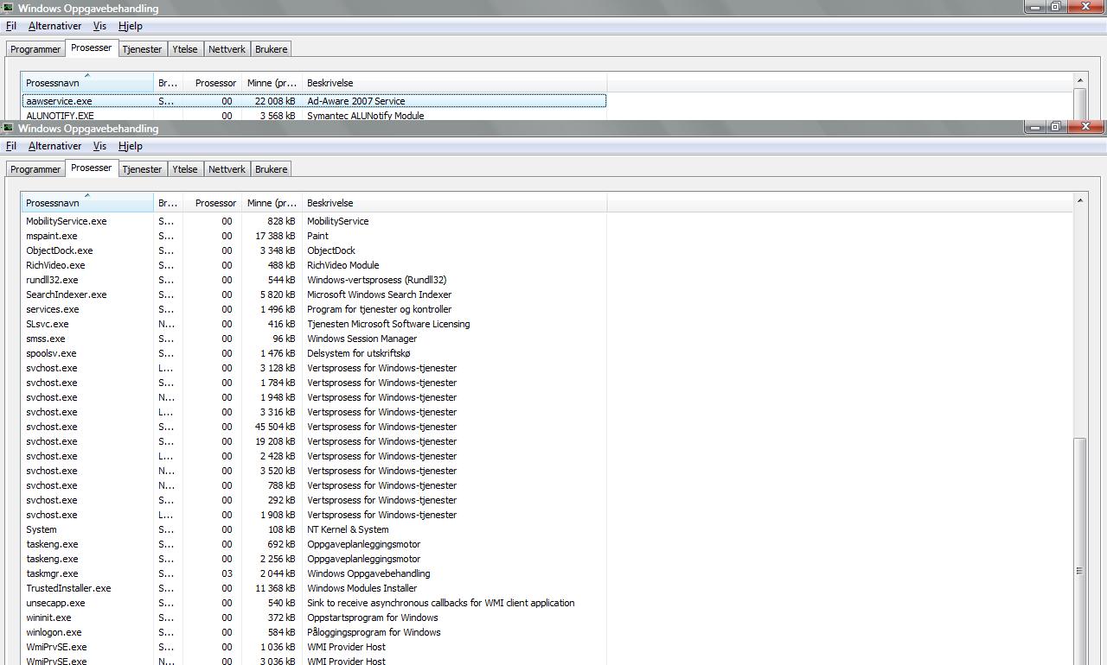Select the unsecapp.exe process row

[314, 603]
